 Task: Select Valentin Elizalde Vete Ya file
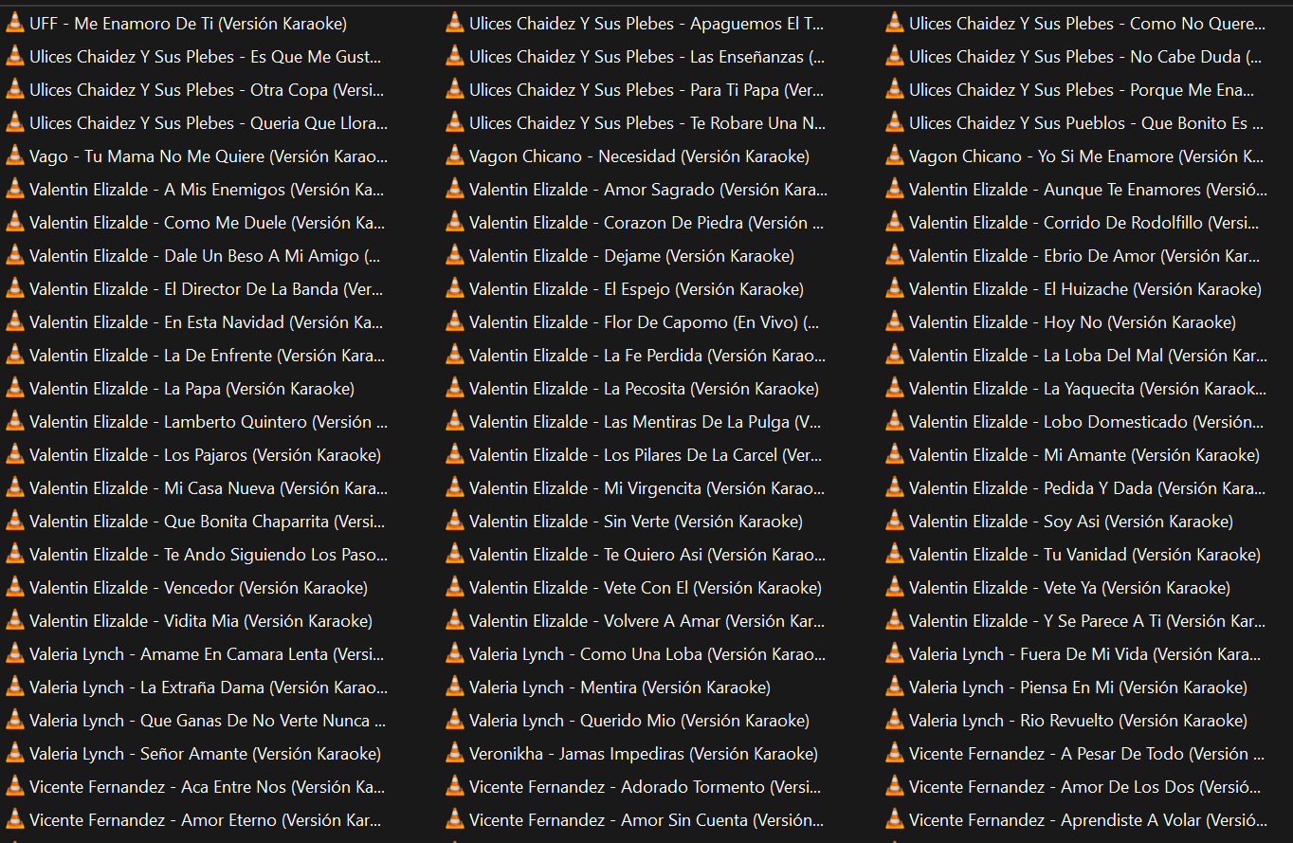[1069, 588]
